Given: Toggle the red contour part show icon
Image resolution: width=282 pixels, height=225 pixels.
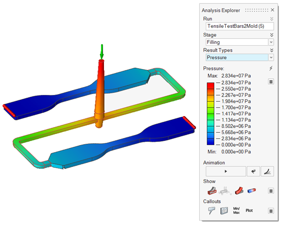Looking at the screenshot, I should click(239, 191).
